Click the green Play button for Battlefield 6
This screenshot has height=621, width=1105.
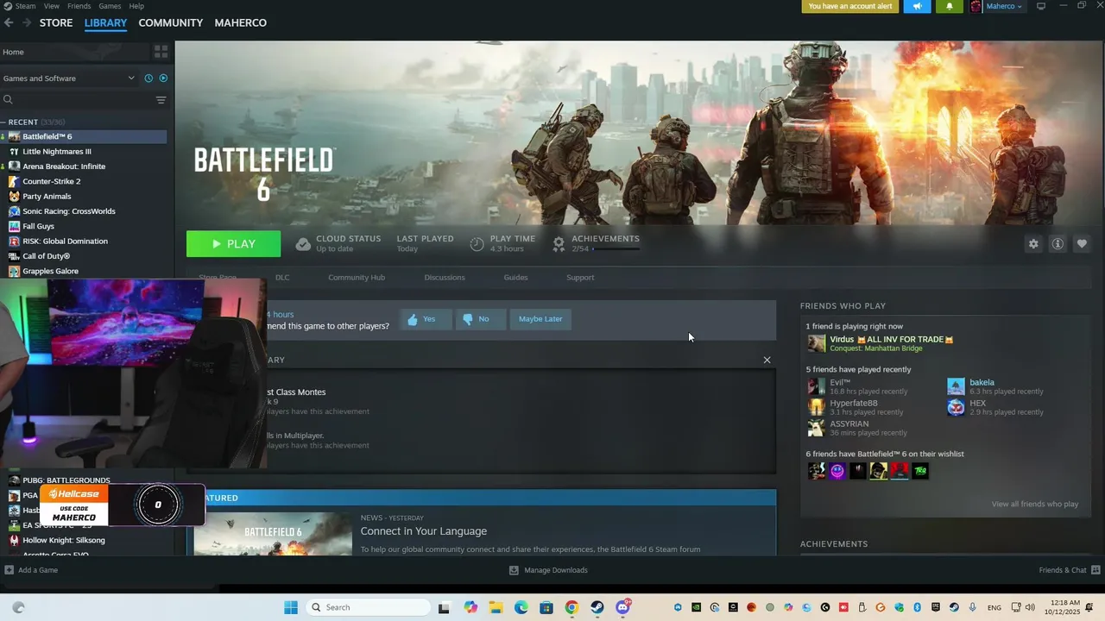pyautogui.click(x=233, y=244)
